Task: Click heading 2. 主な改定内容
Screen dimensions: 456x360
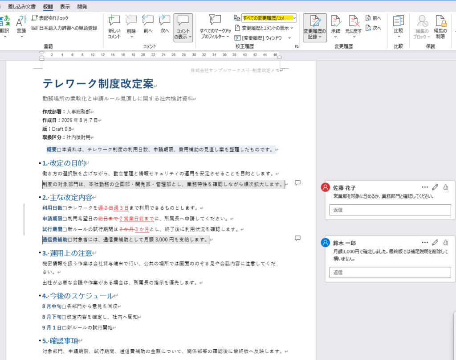Action: tap(68, 198)
